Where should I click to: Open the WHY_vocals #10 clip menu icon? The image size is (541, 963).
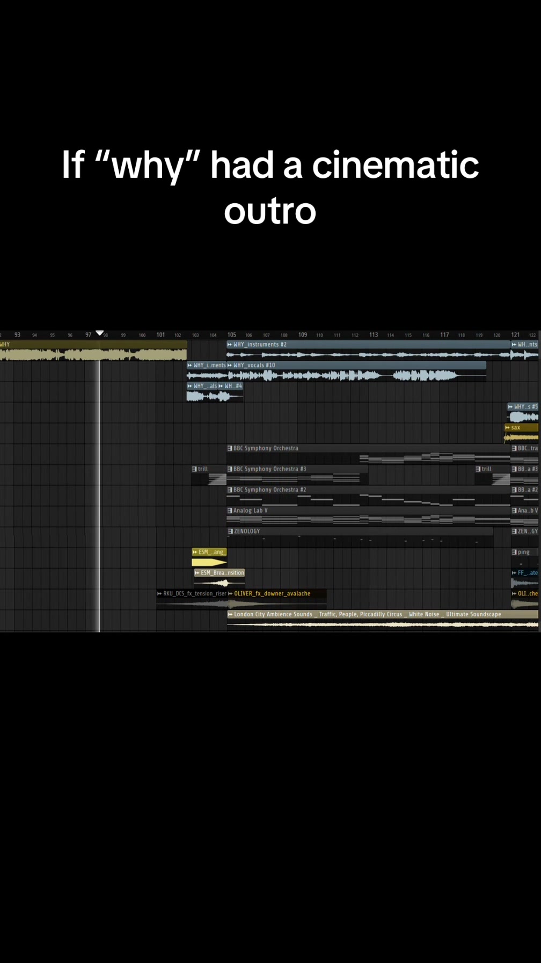230,365
